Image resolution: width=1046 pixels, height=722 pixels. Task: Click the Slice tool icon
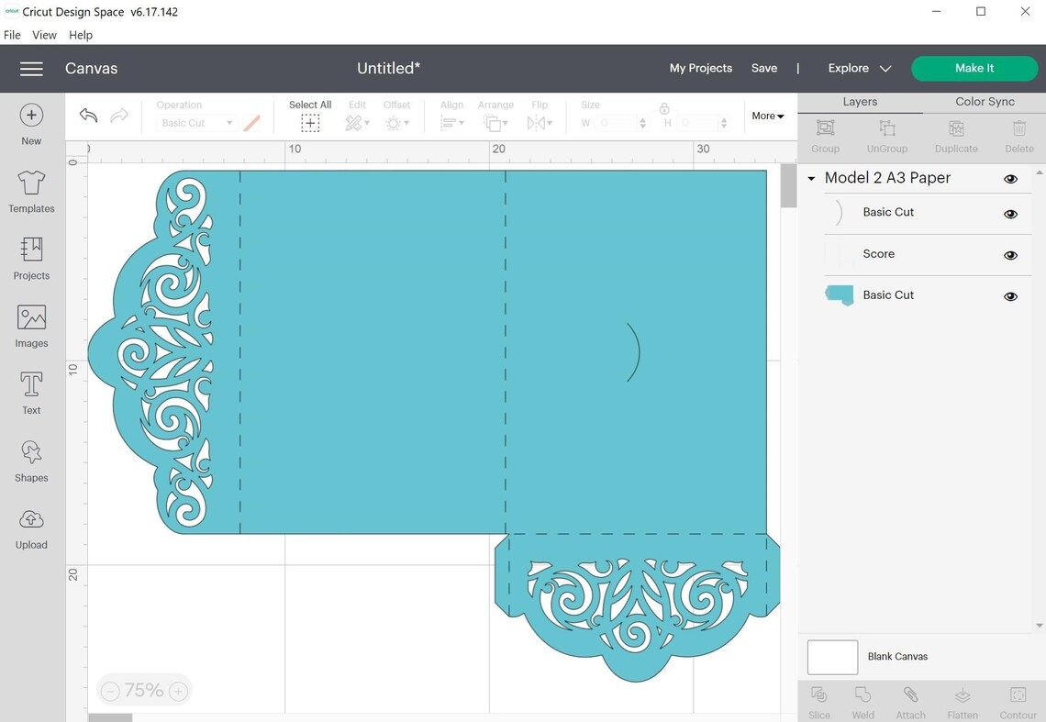818,696
